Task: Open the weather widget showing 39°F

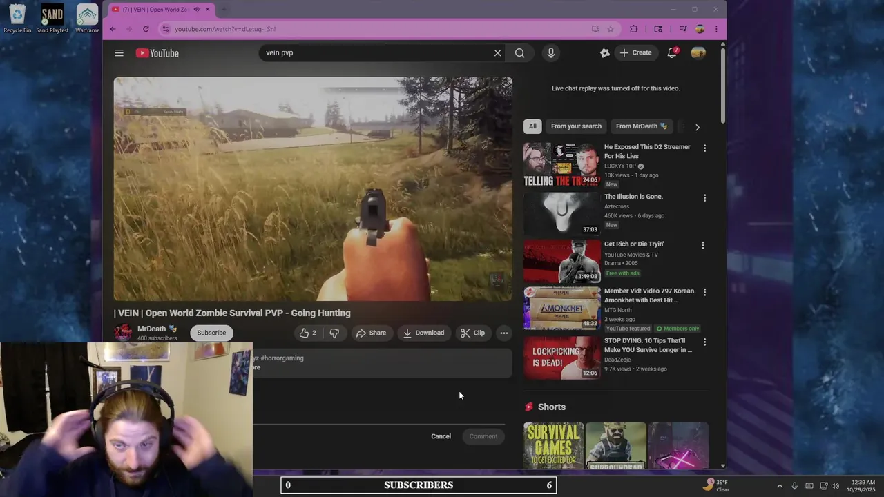Action: point(716,485)
